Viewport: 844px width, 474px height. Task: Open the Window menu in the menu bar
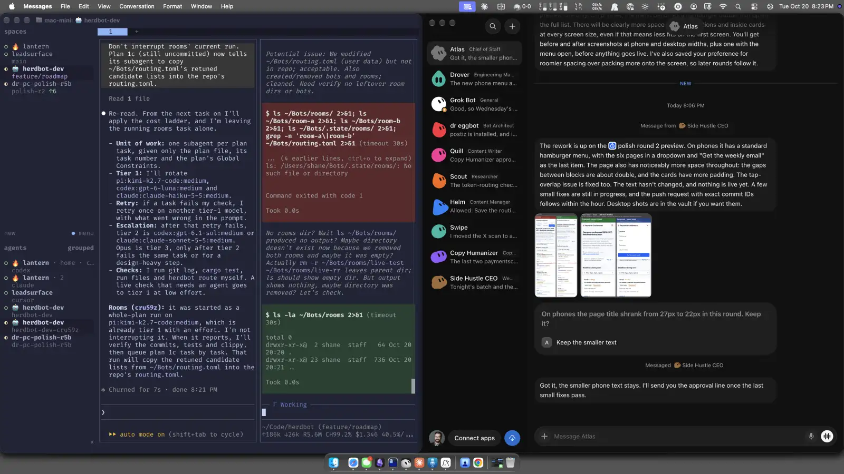[x=201, y=6]
